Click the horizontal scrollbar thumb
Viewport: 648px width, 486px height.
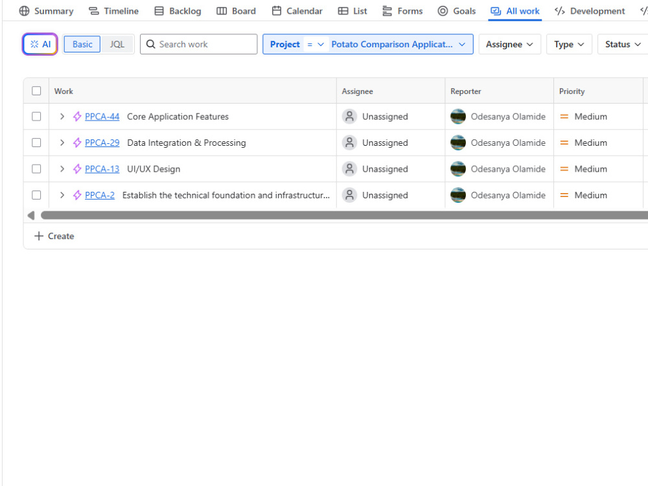click(x=344, y=215)
